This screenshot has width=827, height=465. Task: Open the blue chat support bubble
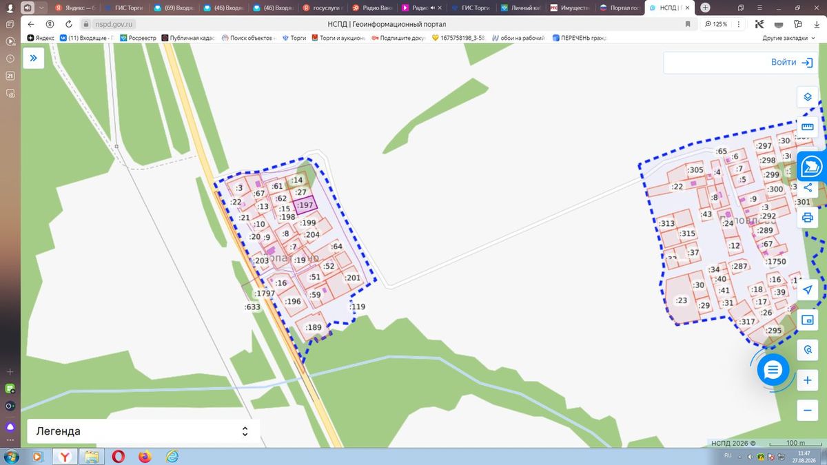pyautogui.click(x=773, y=371)
